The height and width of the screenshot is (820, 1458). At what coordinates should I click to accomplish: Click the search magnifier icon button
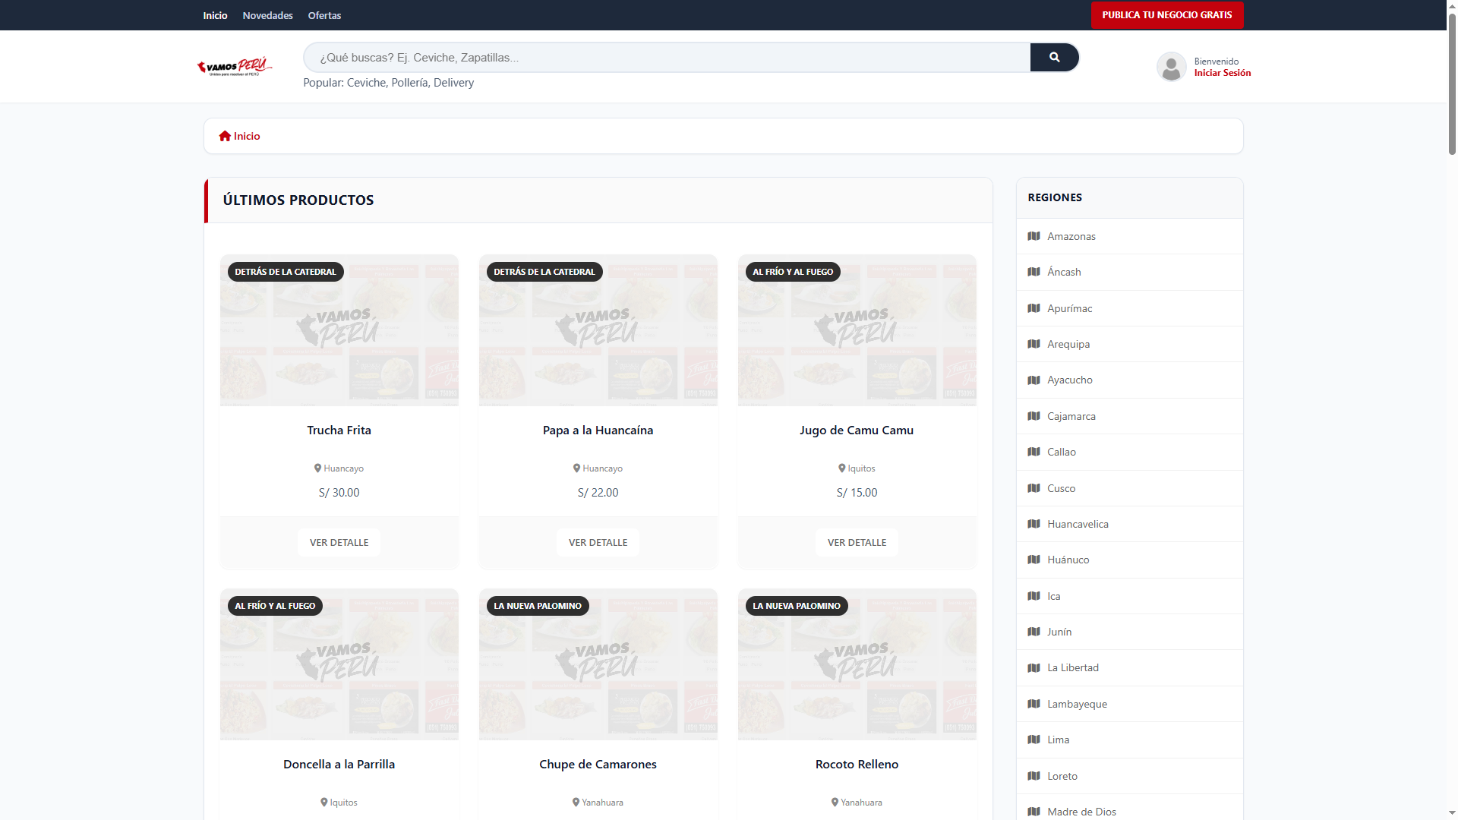point(1054,57)
